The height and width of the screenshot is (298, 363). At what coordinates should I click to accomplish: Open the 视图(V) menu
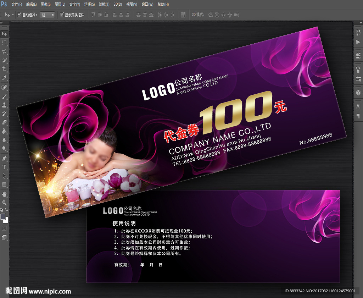click(132, 4)
